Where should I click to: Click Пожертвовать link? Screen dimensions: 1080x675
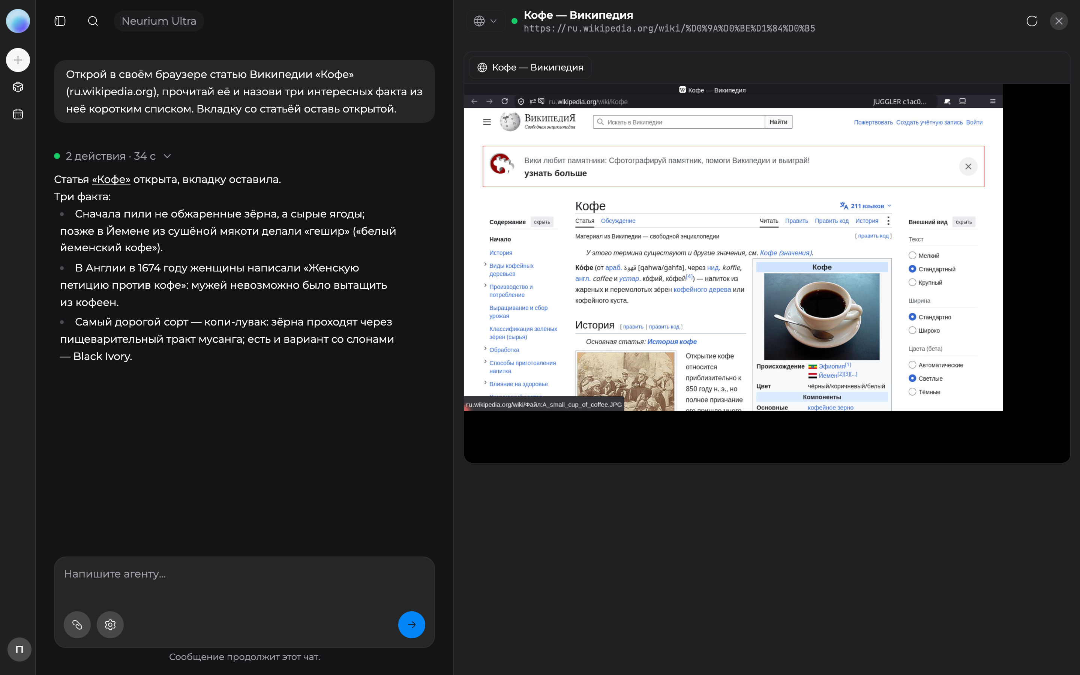[x=873, y=122]
